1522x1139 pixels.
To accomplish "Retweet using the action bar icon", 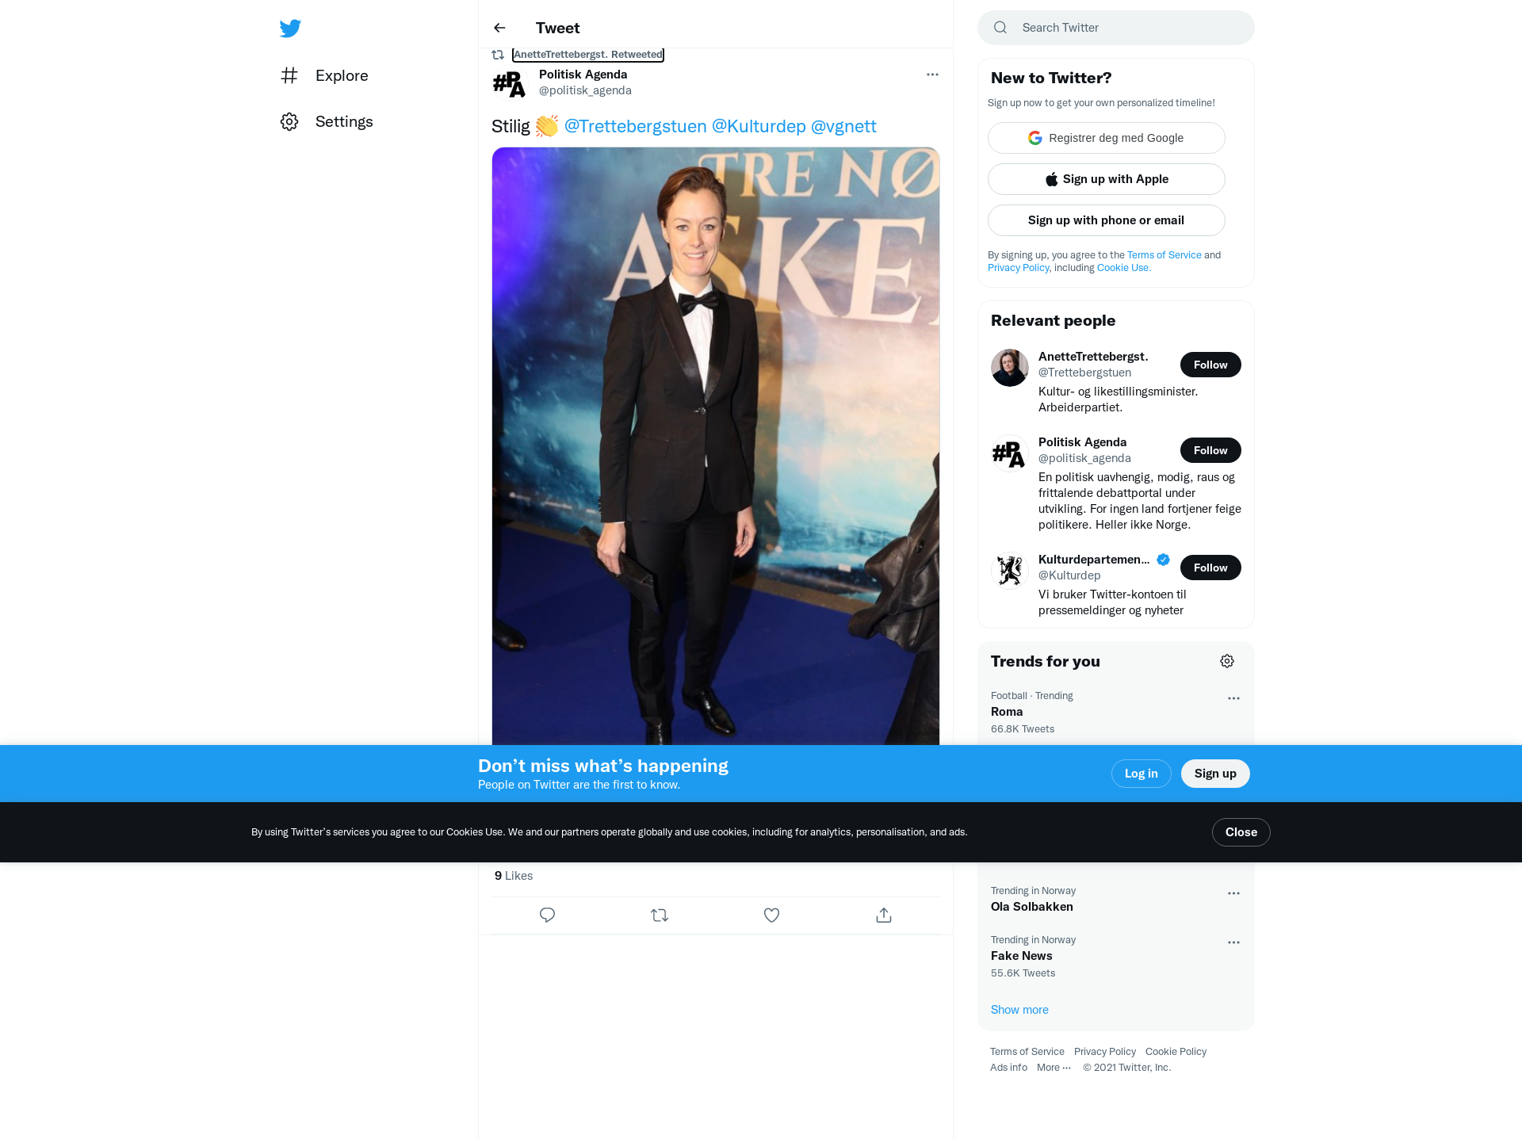I will 660,915.
